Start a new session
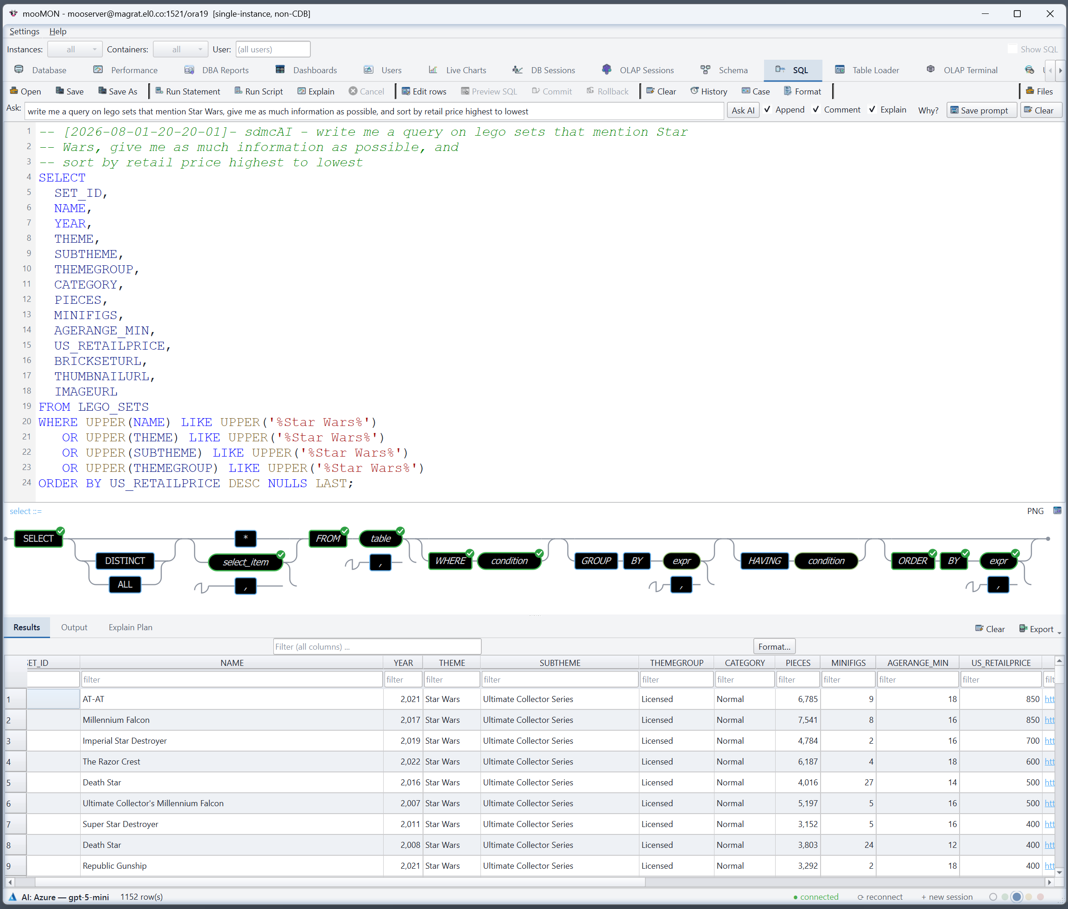Viewport: 1068px width, 909px height. click(x=947, y=896)
